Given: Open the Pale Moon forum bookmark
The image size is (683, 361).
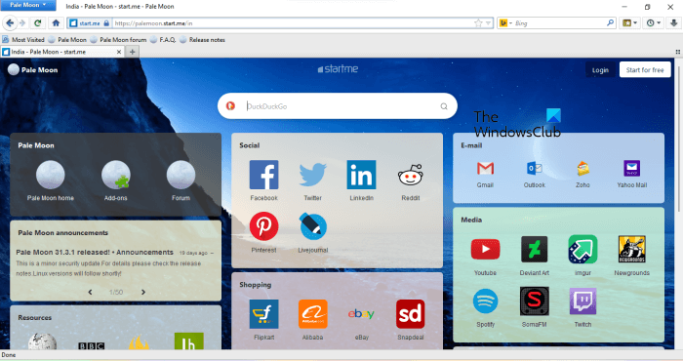Looking at the screenshot, I should (118, 40).
